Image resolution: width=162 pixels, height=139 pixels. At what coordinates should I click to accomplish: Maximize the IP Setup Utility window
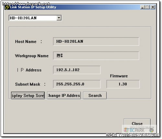147,7
